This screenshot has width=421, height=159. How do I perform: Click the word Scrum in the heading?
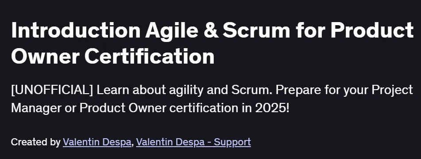pyautogui.click(x=256, y=30)
